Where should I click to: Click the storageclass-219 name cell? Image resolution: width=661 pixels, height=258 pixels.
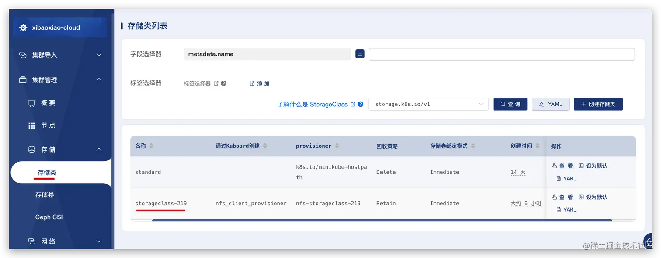(x=161, y=204)
